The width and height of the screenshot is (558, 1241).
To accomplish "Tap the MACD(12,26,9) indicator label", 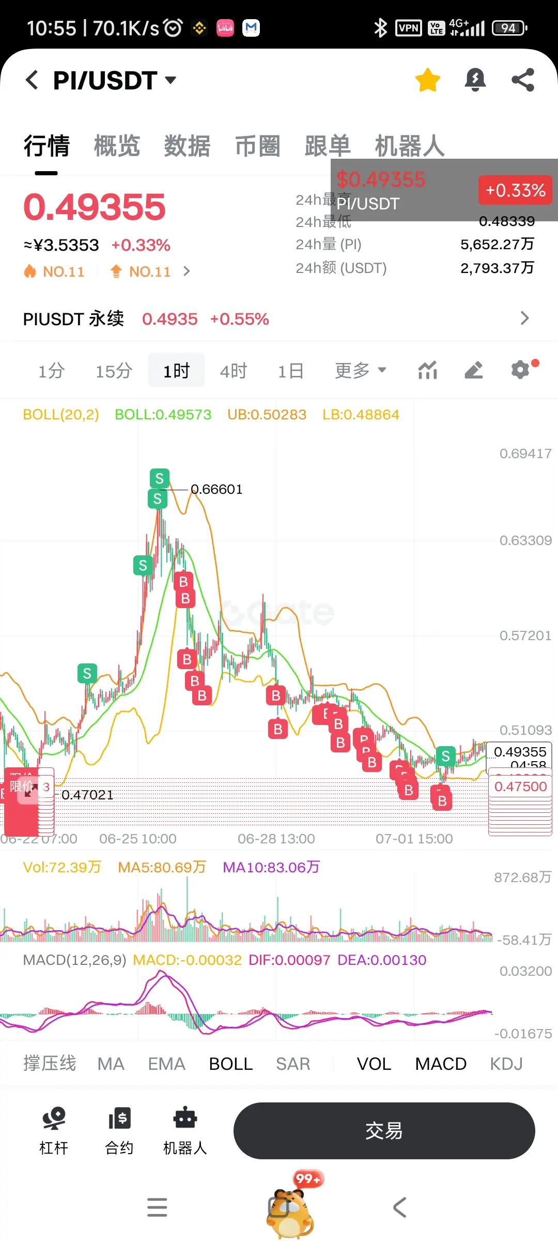I will tap(74, 960).
